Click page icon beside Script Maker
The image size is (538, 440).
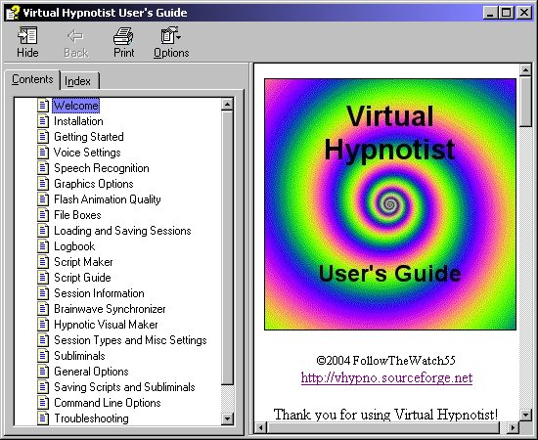43,262
